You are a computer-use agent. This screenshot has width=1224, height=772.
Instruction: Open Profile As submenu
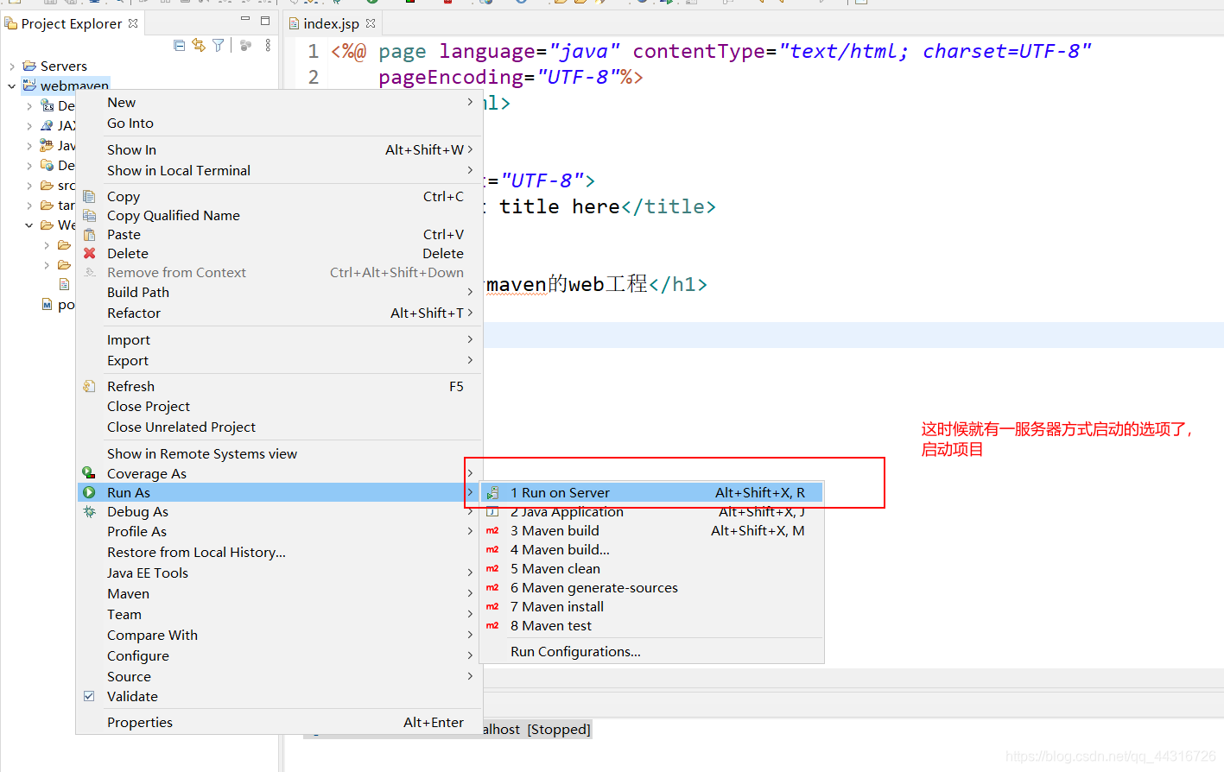[x=279, y=531]
